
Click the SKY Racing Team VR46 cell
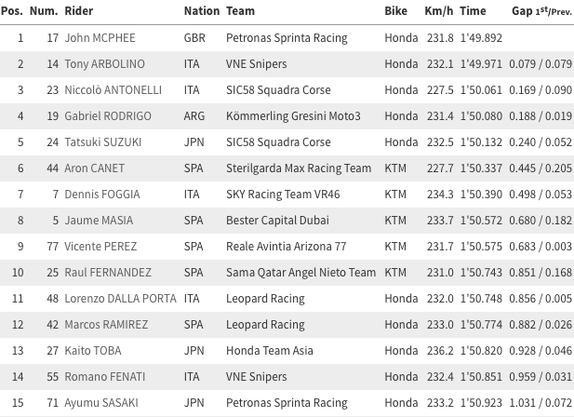283,194
